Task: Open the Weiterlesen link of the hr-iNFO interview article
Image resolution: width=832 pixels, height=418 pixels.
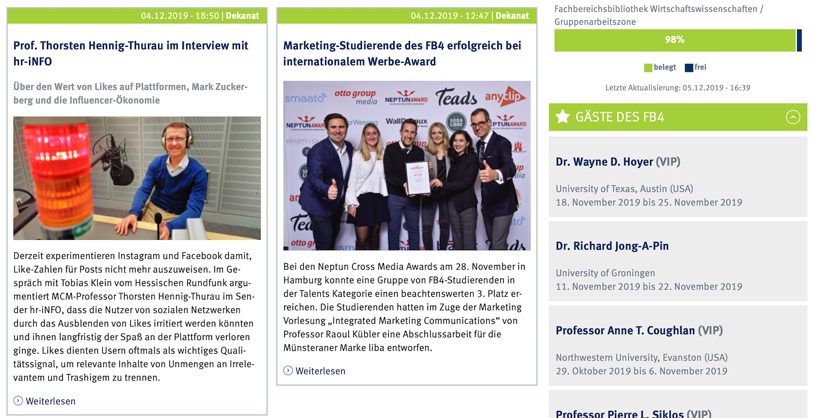Action: (51, 401)
